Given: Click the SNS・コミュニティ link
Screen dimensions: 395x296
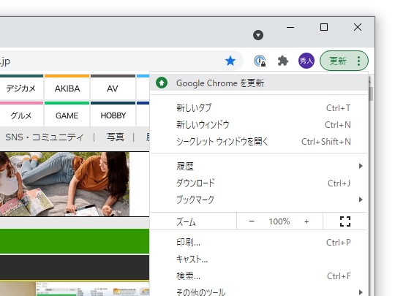Looking at the screenshot, I should [45, 137].
